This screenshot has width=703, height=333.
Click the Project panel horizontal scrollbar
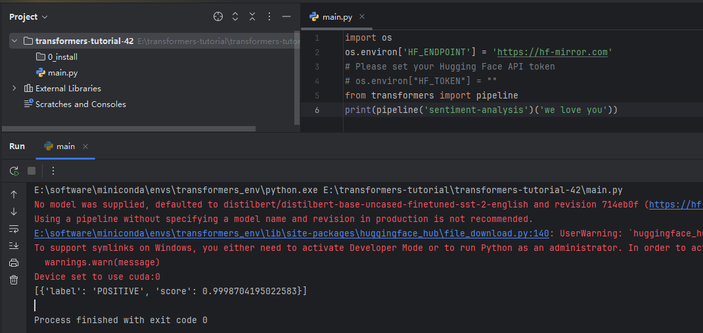[x=129, y=129]
